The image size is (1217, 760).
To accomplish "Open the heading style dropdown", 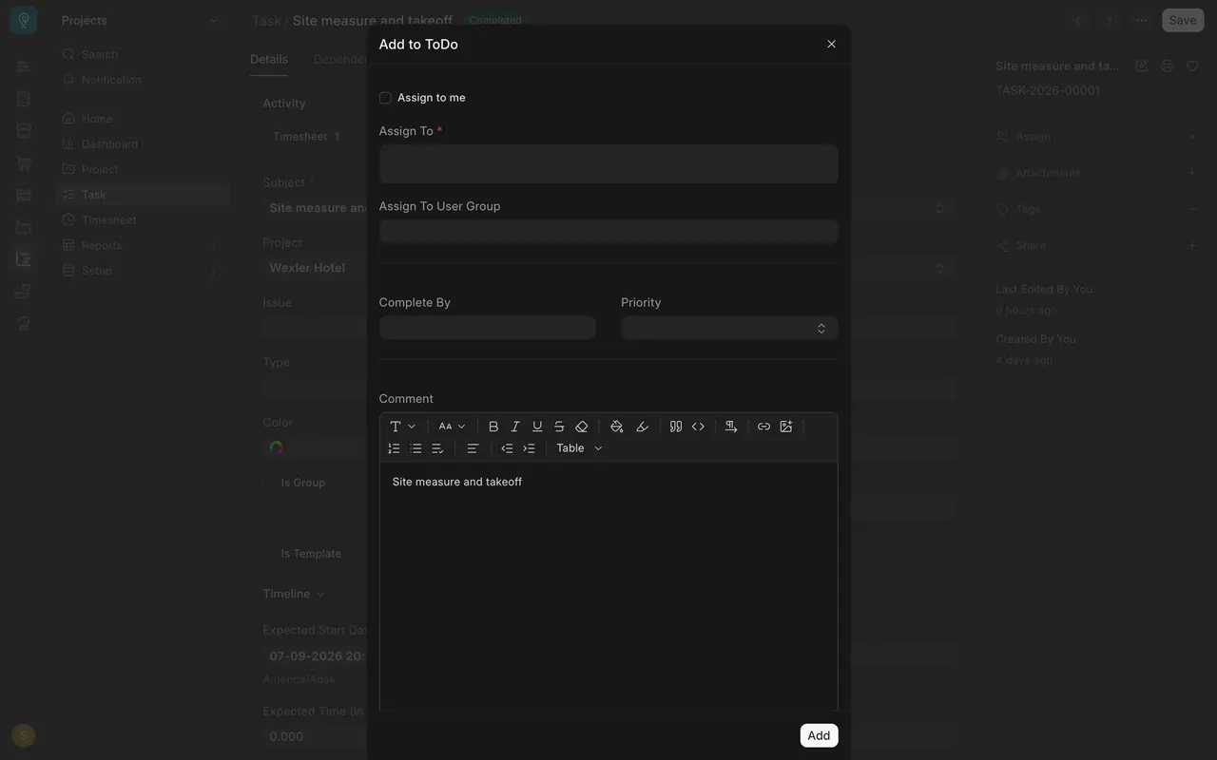I will pos(403,427).
